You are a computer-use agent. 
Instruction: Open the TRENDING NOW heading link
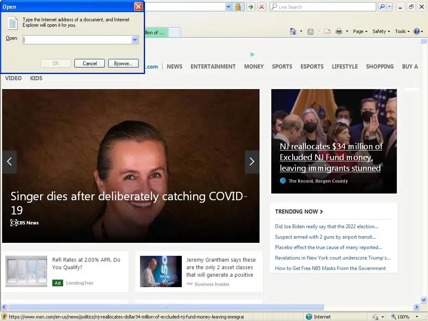point(299,211)
